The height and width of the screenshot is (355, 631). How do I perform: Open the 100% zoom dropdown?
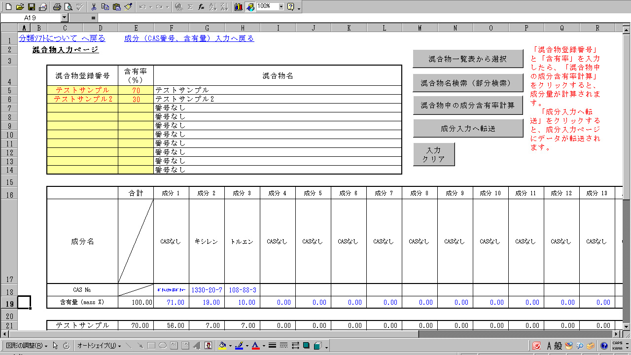(x=281, y=6)
